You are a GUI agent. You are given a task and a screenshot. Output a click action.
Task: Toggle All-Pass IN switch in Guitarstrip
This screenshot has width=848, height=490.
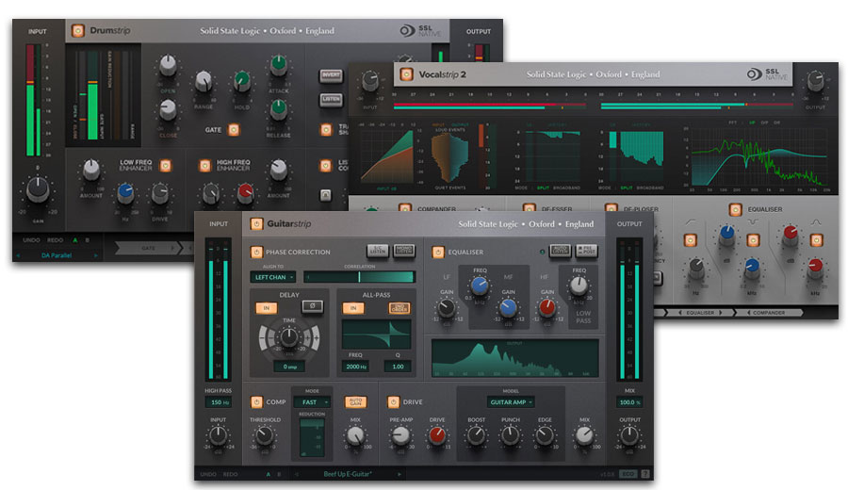353,308
